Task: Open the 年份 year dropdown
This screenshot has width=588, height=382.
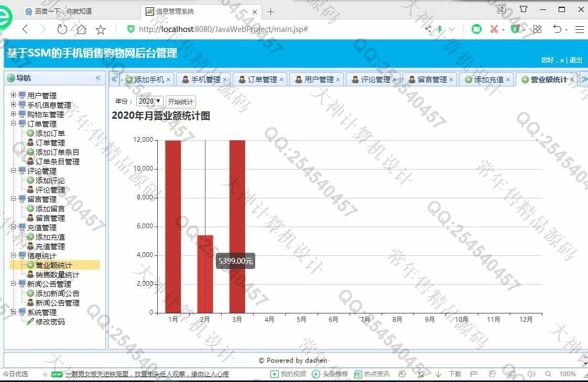Action: coord(149,101)
